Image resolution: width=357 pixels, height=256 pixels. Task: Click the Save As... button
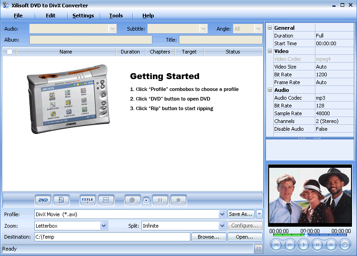coord(241,214)
